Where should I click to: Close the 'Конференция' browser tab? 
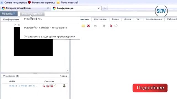(98, 8)
